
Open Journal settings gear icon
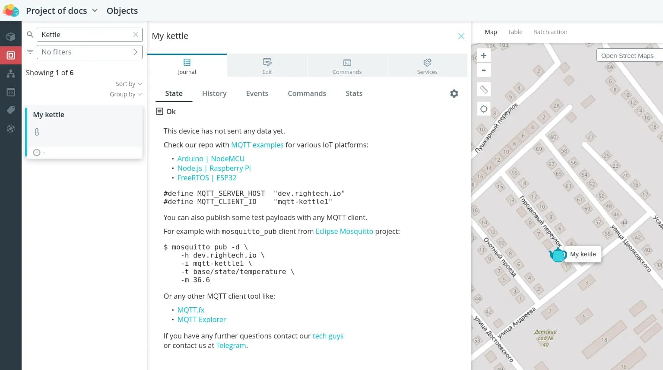[x=454, y=93]
